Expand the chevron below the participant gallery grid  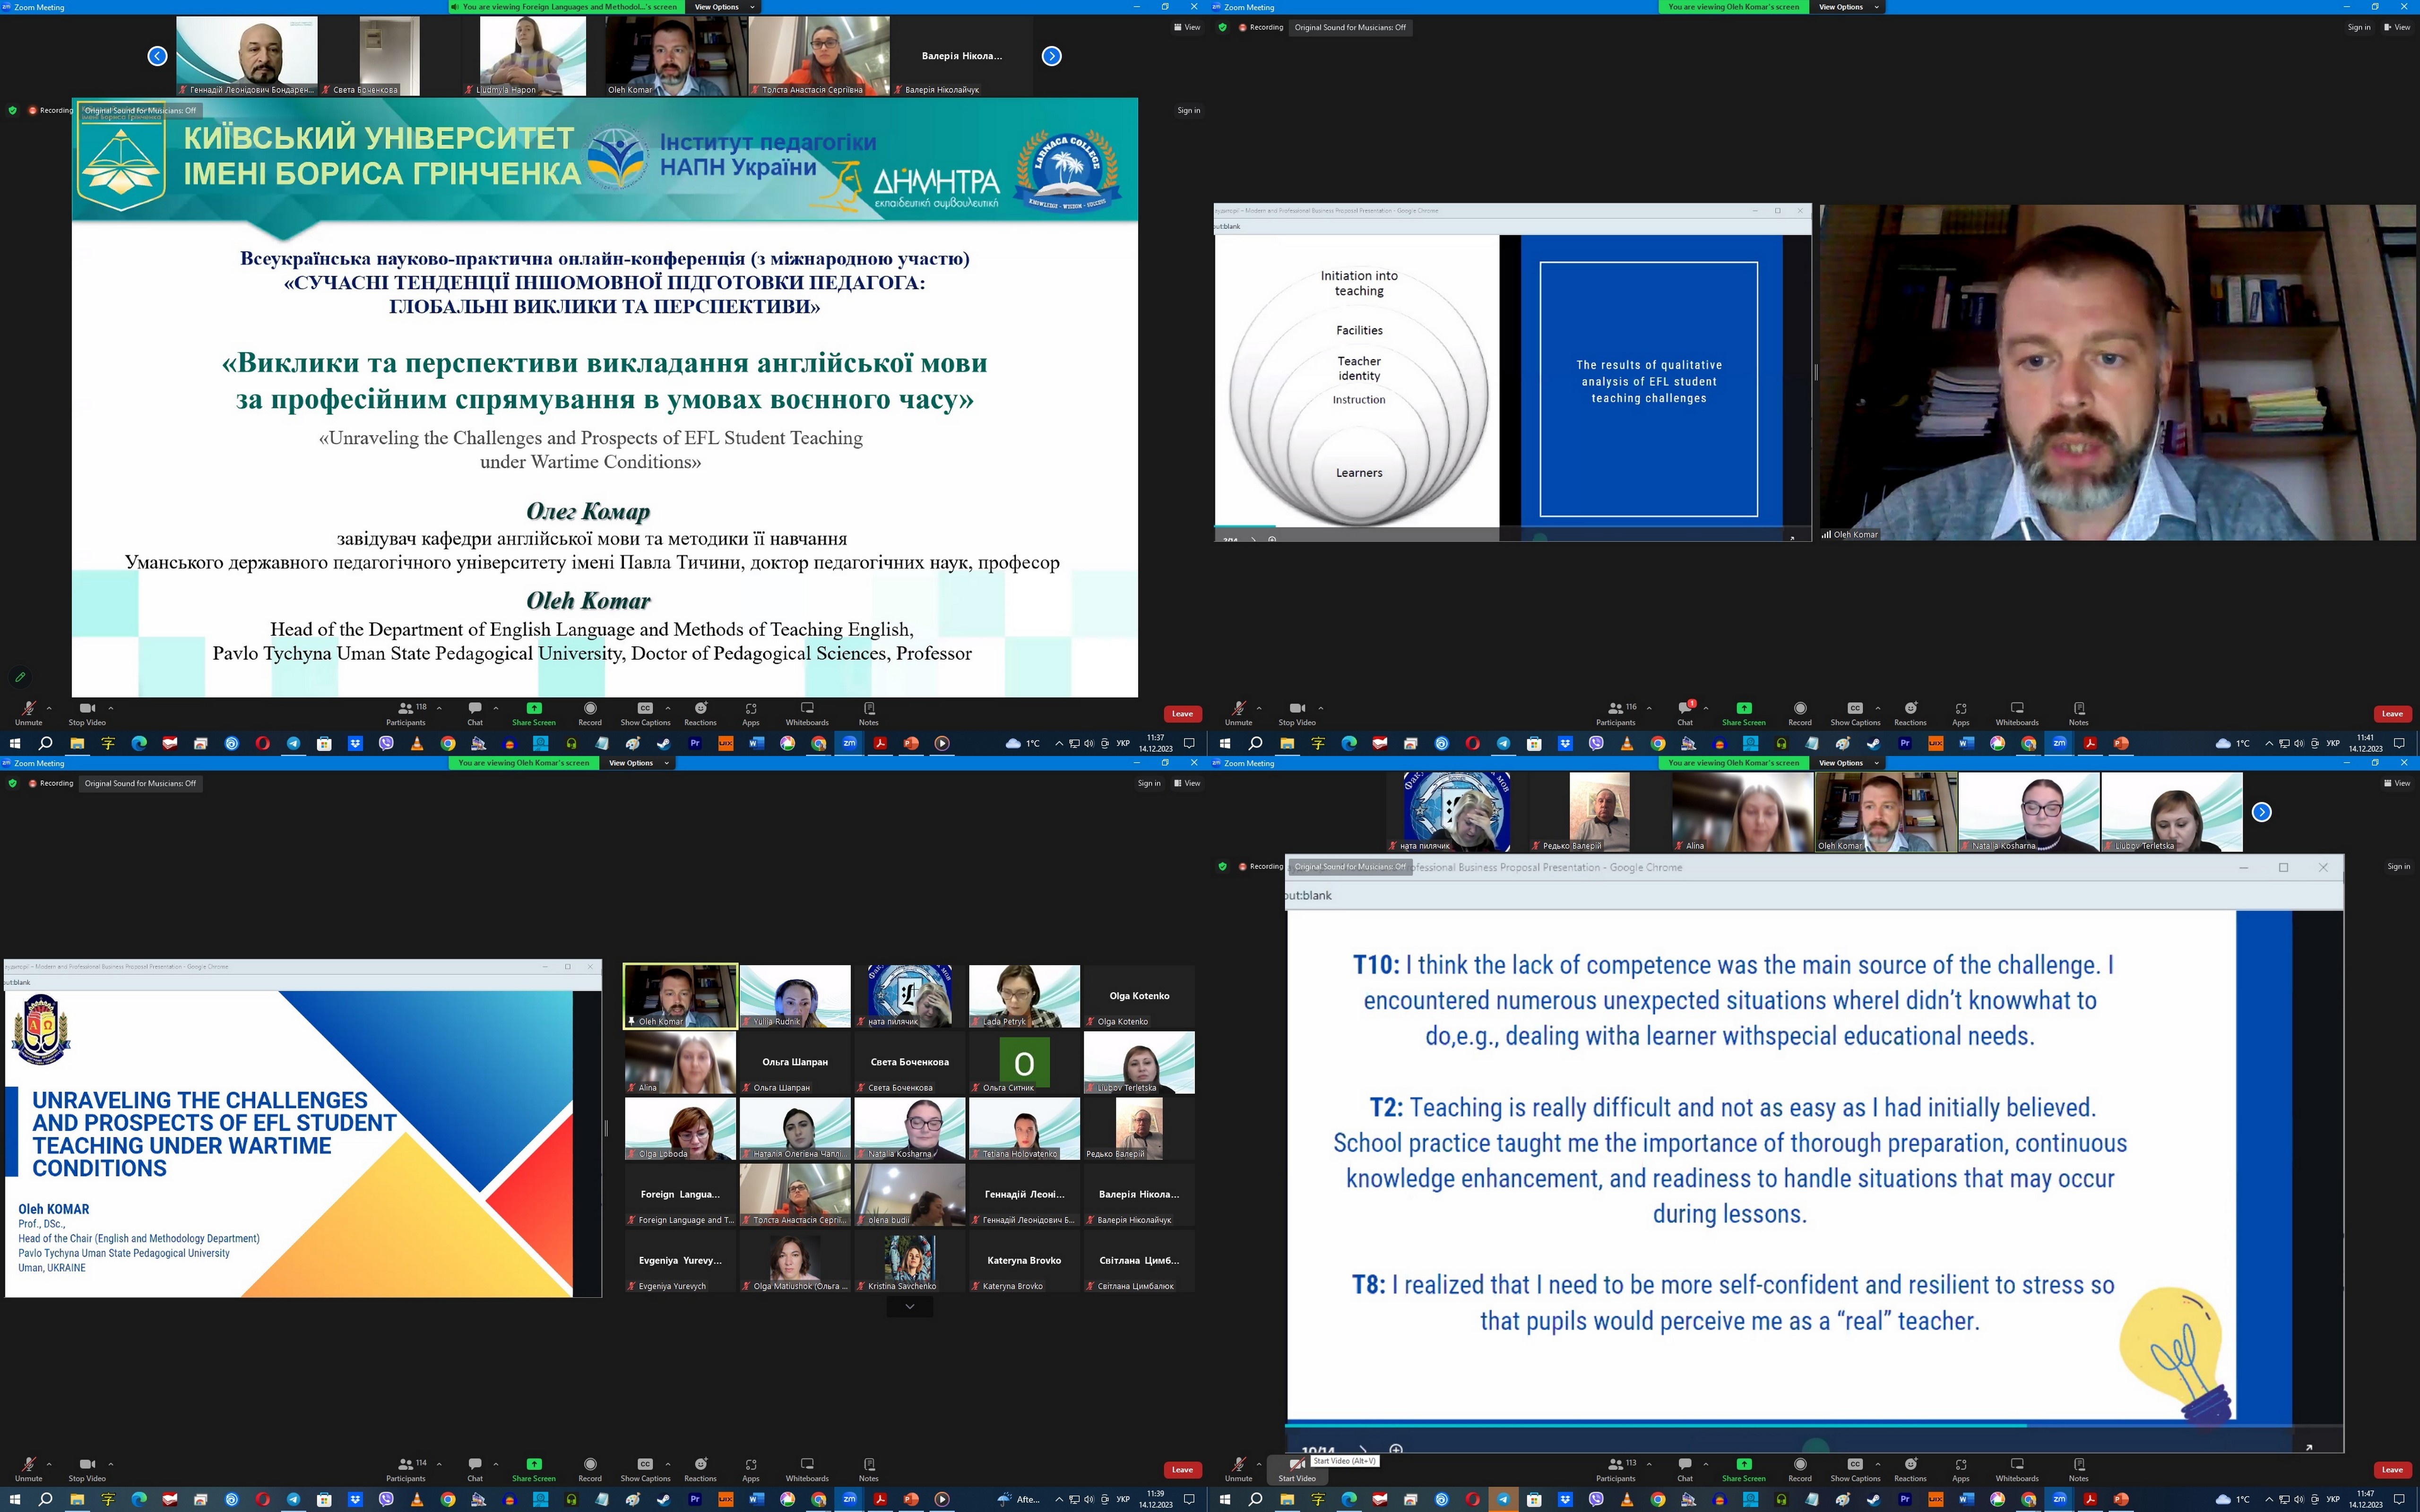pos(909,1307)
